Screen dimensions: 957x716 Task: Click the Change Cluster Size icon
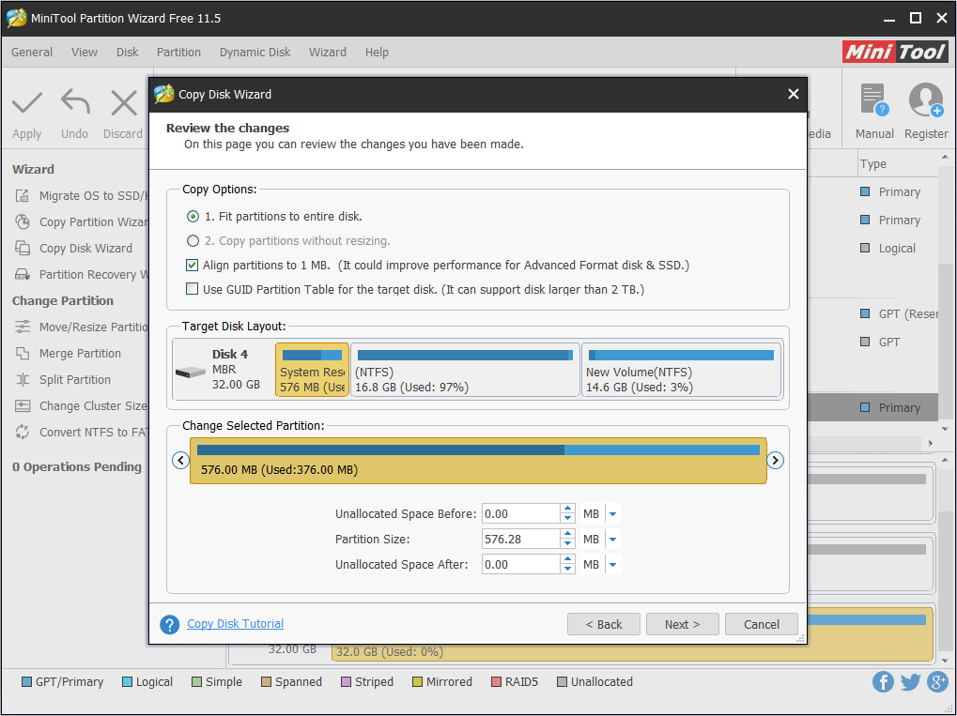point(23,405)
